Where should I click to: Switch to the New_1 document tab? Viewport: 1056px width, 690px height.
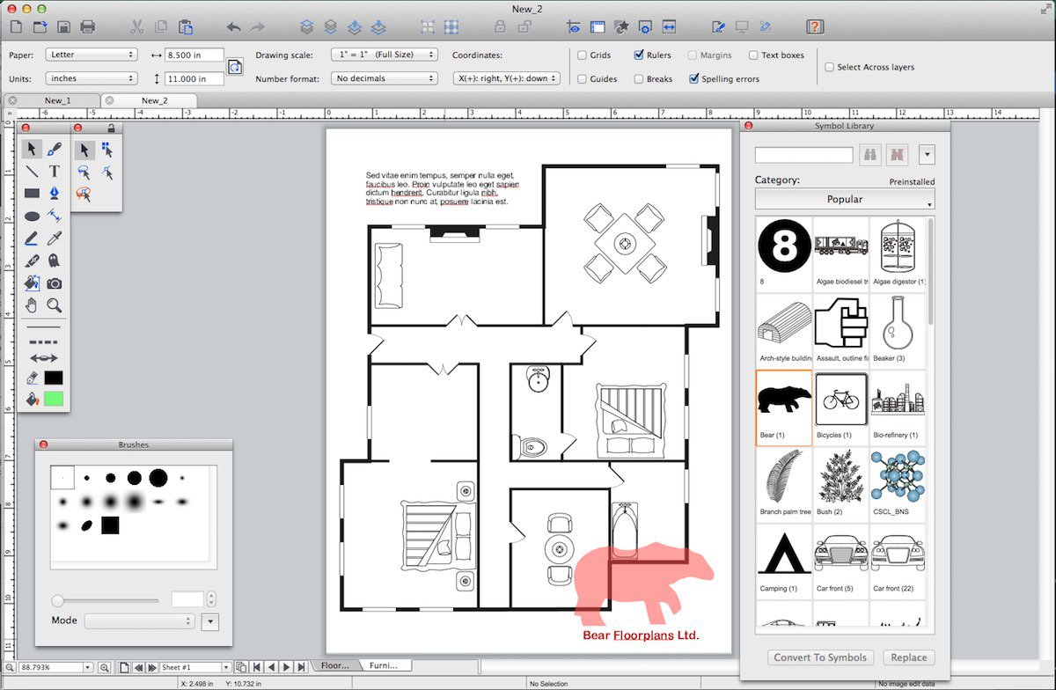point(58,100)
